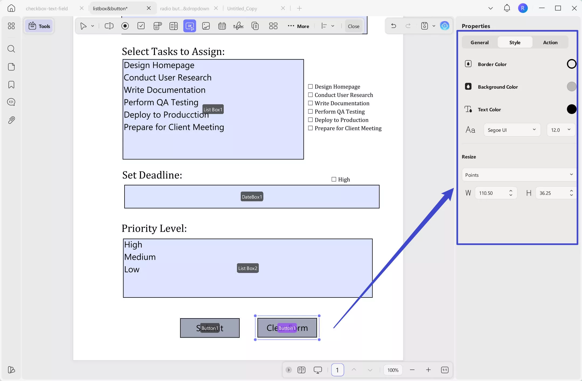
Task: Redo the last action
Action: pyautogui.click(x=408, y=26)
